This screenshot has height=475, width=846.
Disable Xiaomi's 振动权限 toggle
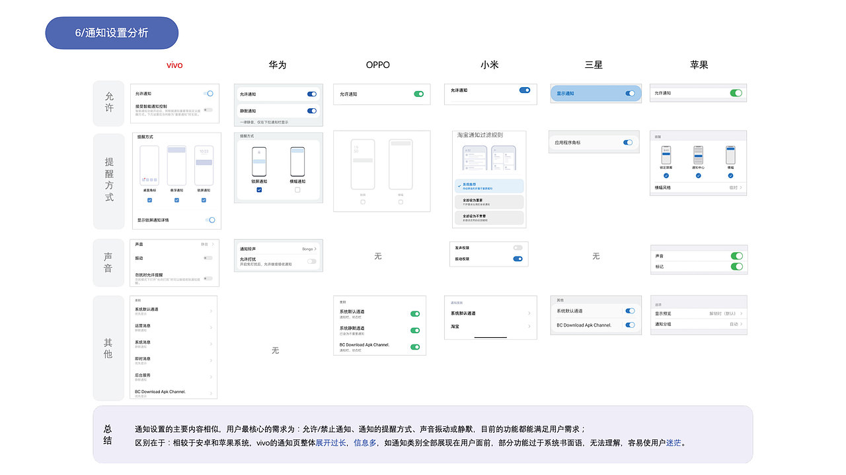pyautogui.click(x=517, y=260)
